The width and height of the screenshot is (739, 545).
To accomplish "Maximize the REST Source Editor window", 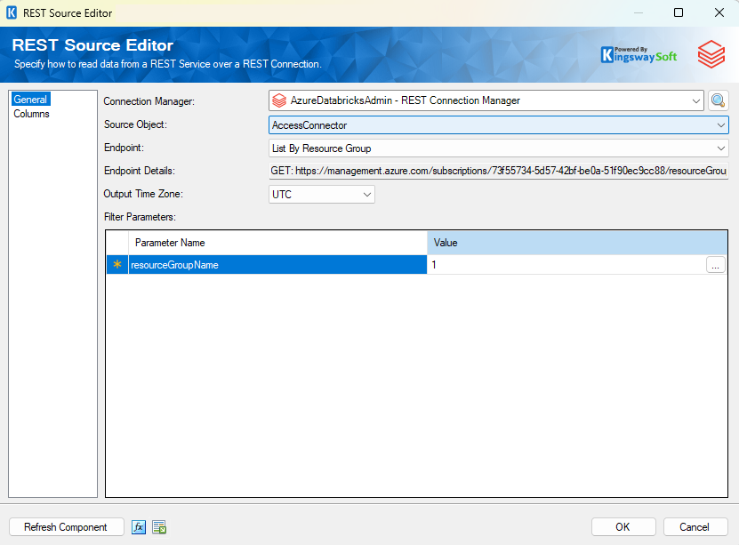I will (679, 12).
